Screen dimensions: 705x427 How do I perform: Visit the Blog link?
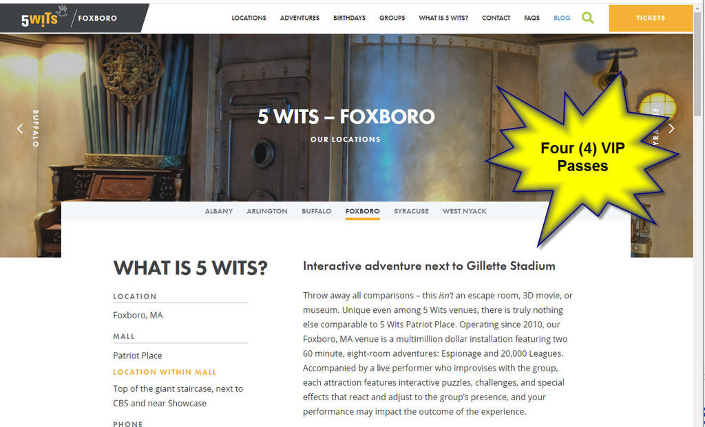pos(562,18)
